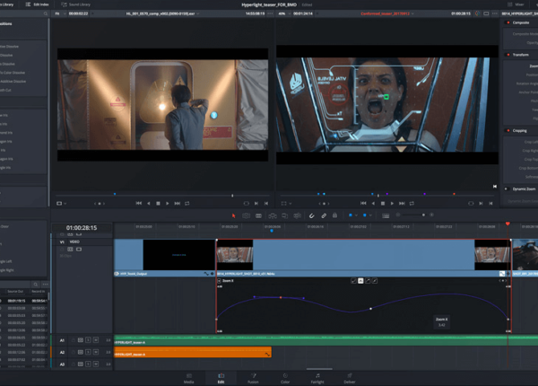Switch to the Deliver page
This screenshot has width=538, height=386.
click(x=350, y=378)
